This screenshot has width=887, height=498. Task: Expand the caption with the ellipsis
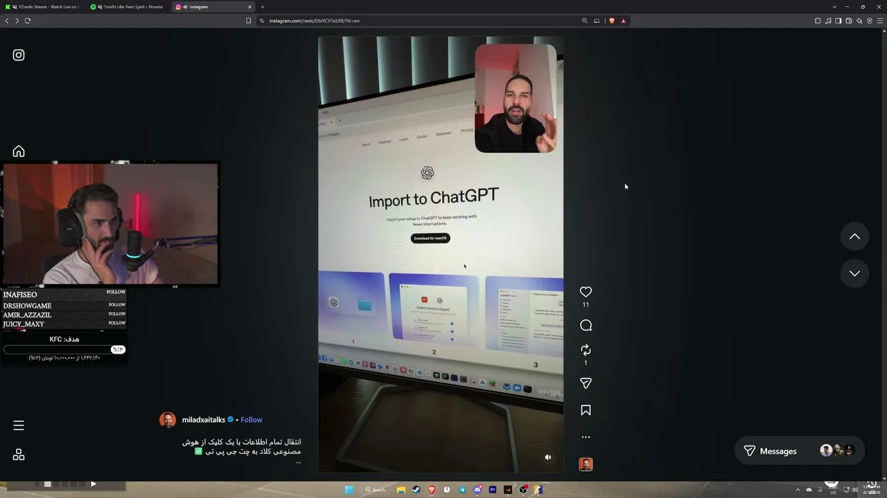[299, 462]
